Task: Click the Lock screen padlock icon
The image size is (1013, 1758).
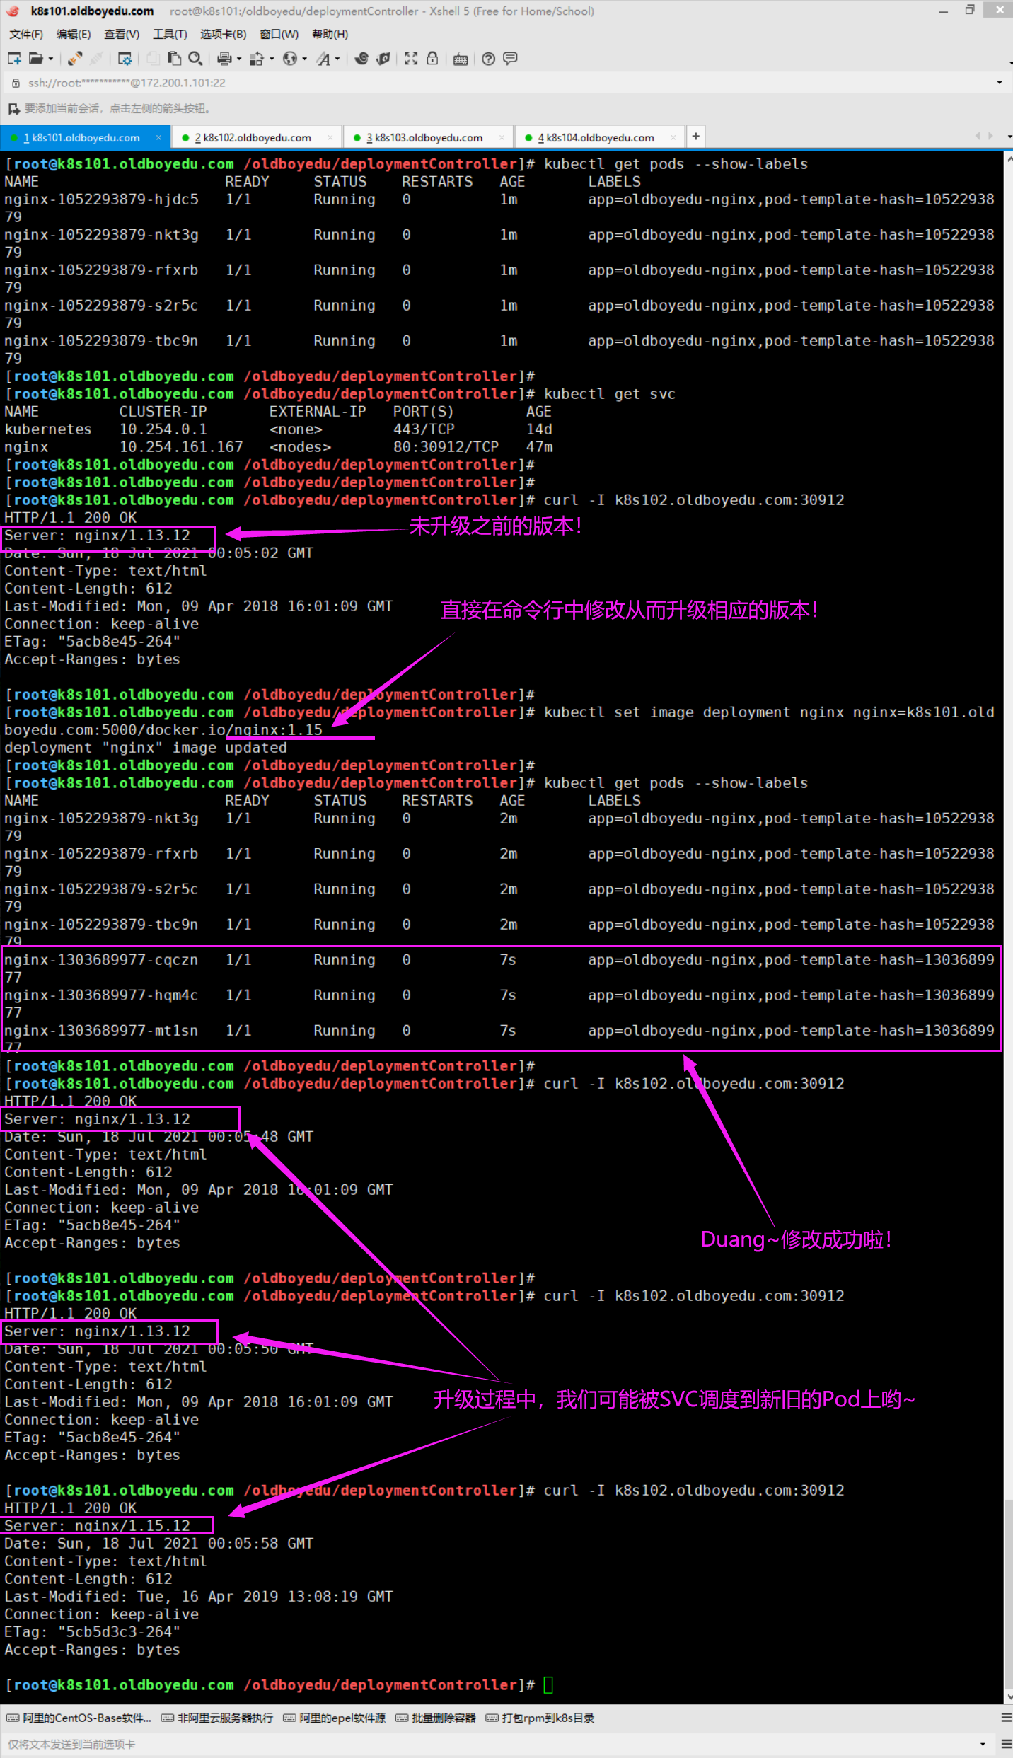Action: pos(432,59)
